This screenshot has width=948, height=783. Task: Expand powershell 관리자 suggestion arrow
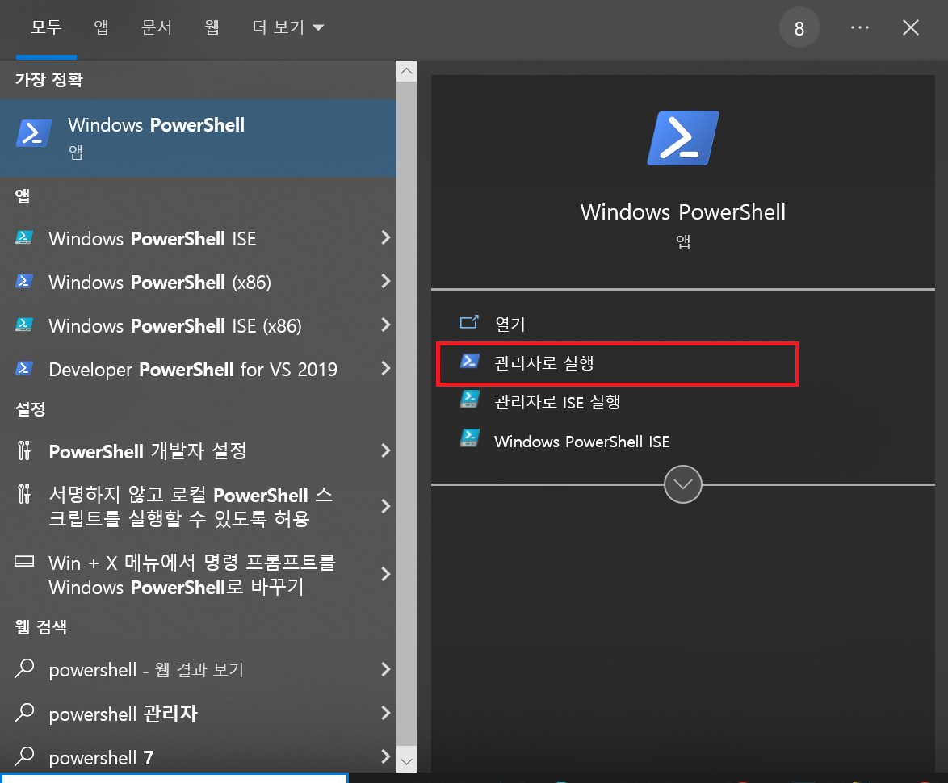point(386,713)
